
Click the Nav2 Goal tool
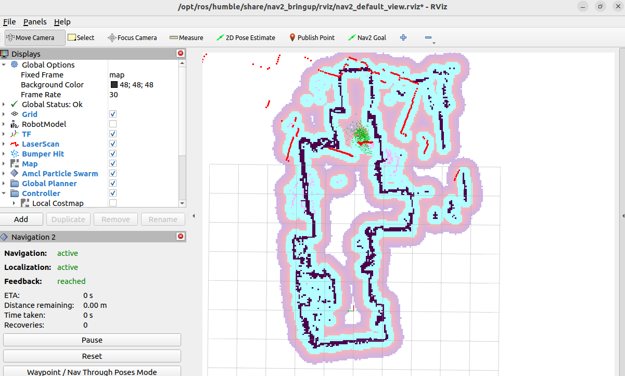367,37
